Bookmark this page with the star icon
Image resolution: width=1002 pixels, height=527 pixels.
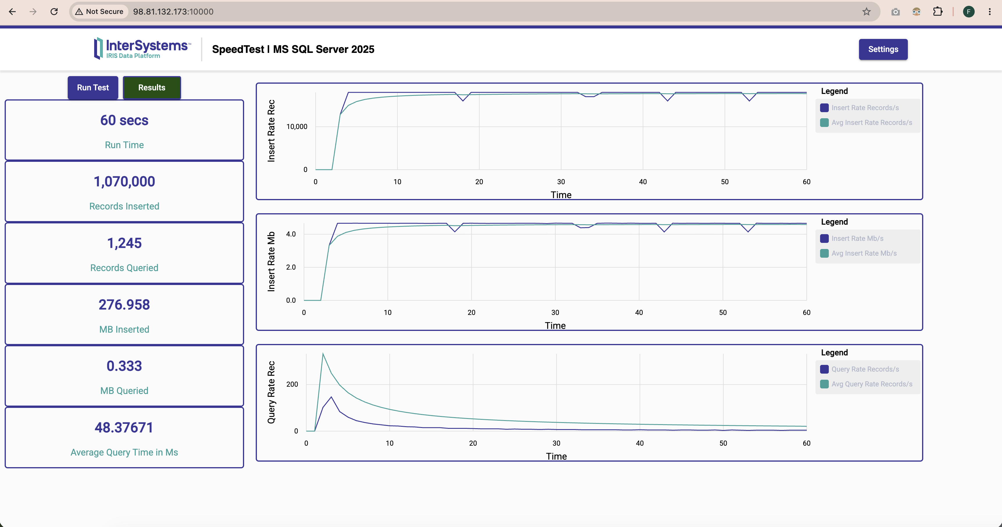tap(866, 12)
